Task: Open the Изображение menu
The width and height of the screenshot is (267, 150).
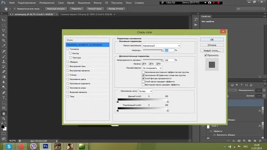Action: click(x=47, y=3)
